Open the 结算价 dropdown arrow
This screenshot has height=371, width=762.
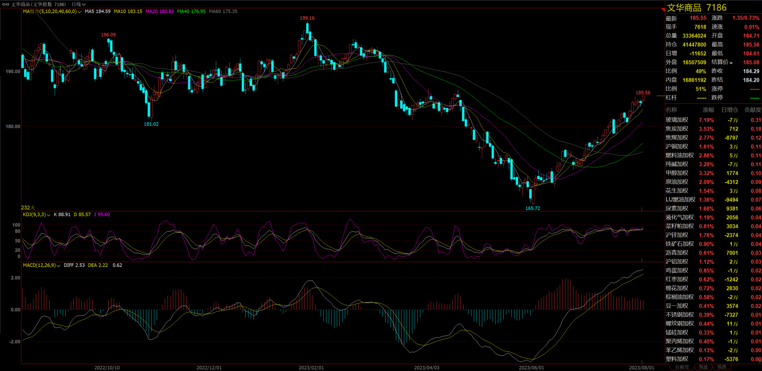(x=731, y=63)
